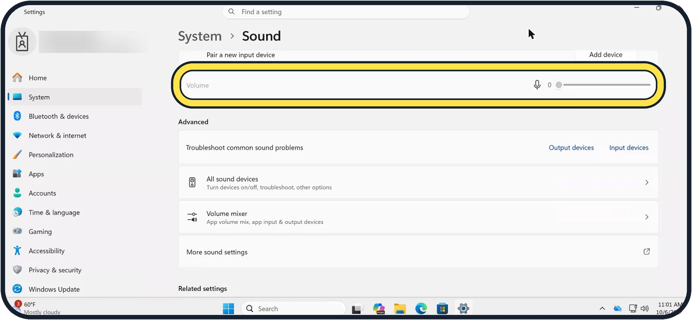The height and width of the screenshot is (320, 692).
Task: Click the Settings gear in the taskbar
Action: (463, 309)
